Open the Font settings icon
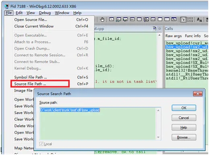 [199, 20]
